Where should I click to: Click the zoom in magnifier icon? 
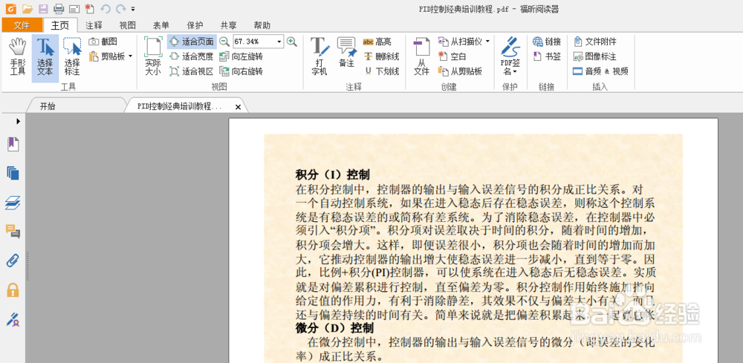click(292, 42)
